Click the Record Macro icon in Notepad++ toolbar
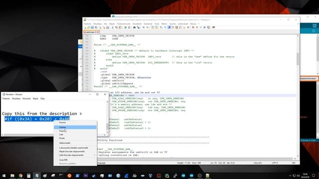 (193, 27)
